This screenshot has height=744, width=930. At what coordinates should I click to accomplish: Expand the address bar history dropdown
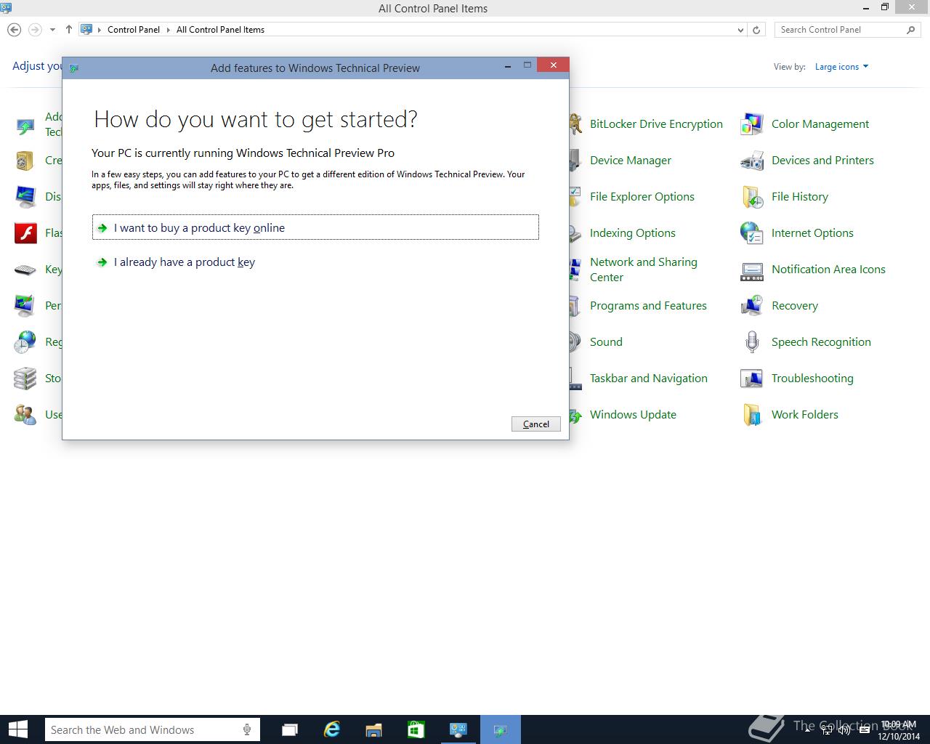(740, 30)
